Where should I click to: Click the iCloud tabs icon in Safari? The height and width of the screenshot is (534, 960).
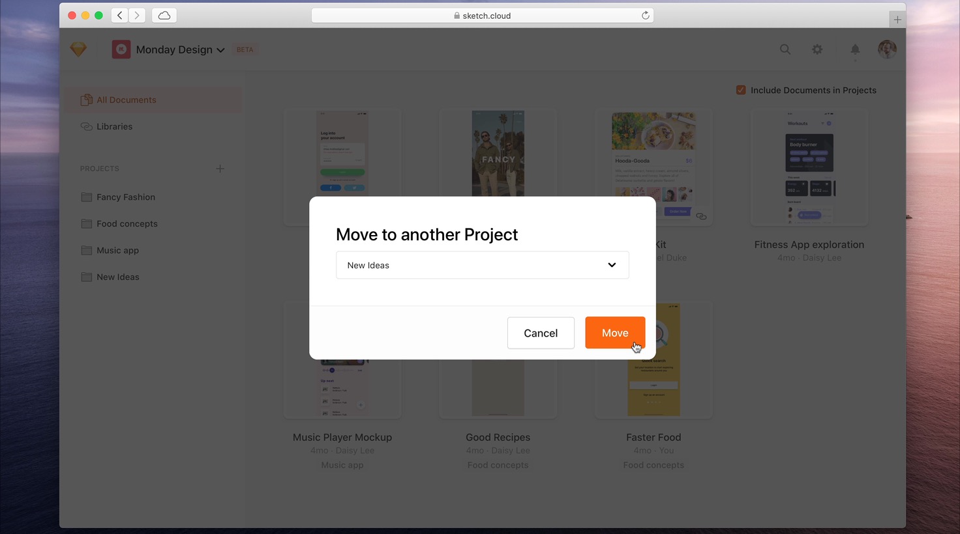[164, 16]
